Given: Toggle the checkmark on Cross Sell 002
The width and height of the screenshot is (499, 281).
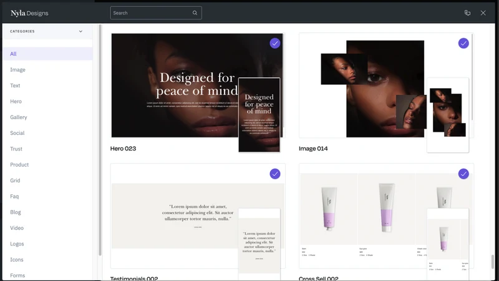Looking at the screenshot, I should click(463, 174).
